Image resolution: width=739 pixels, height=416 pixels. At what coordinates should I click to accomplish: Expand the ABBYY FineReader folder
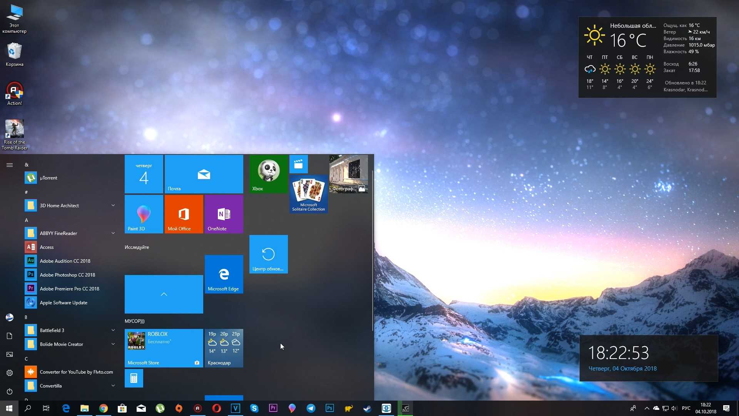pos(69,233)
